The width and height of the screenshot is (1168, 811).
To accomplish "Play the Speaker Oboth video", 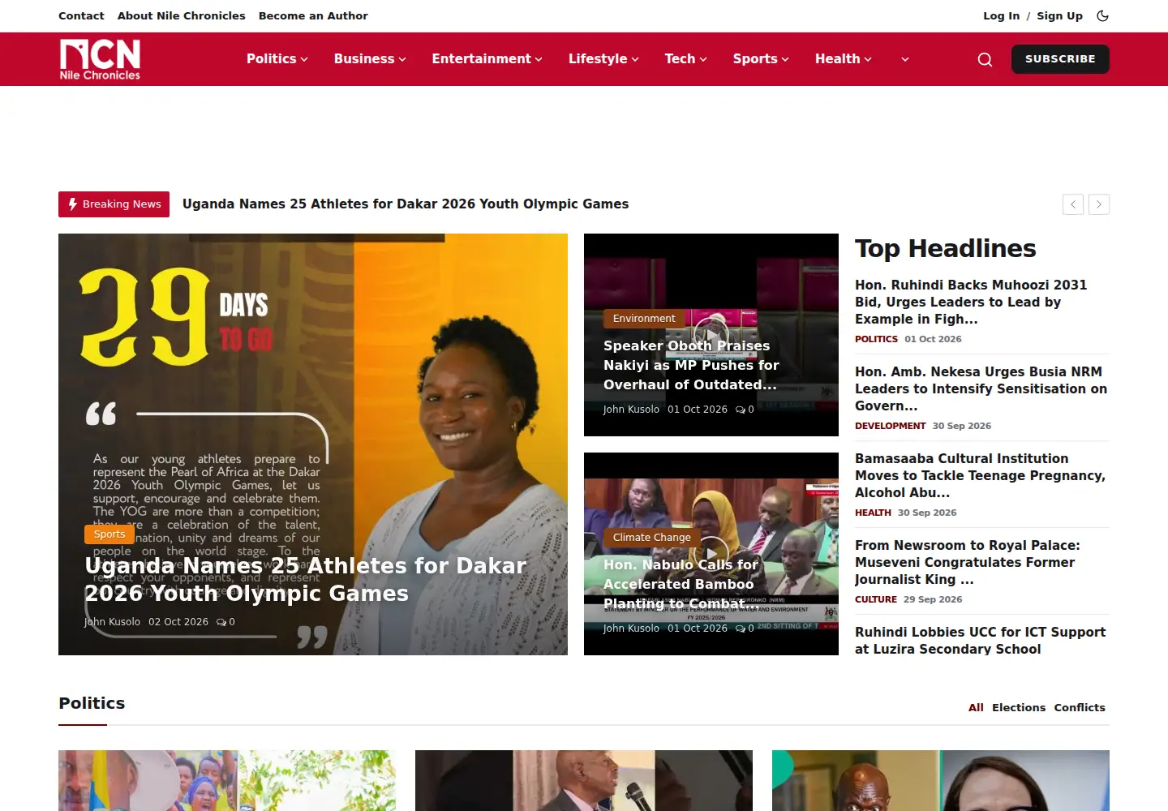I will click(711, 335).
